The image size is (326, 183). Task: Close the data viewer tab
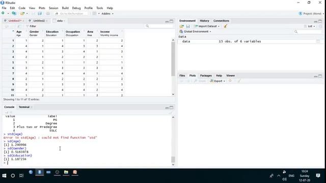pyautogui.click(x=64, y=21)
